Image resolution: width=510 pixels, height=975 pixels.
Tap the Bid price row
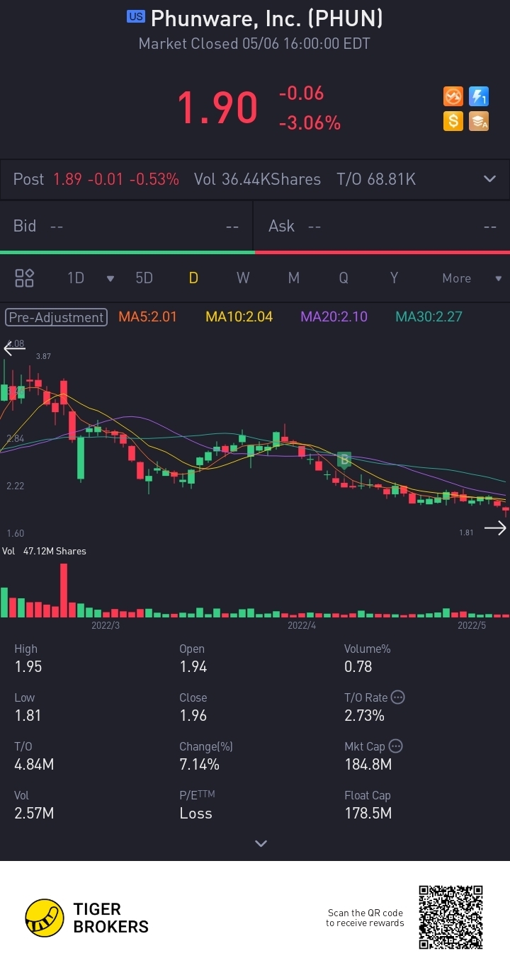point(126,226)
